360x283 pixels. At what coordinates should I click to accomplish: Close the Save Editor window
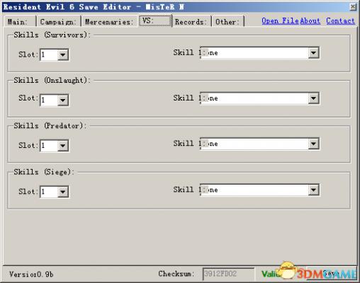(x=353, y=7)
